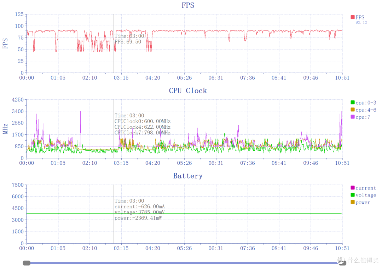Toggle cpu:0-3 legend entry
Image resolution: width=382 pixels, height=268 pixels.
pyautogui.click(x=363, y=103)
